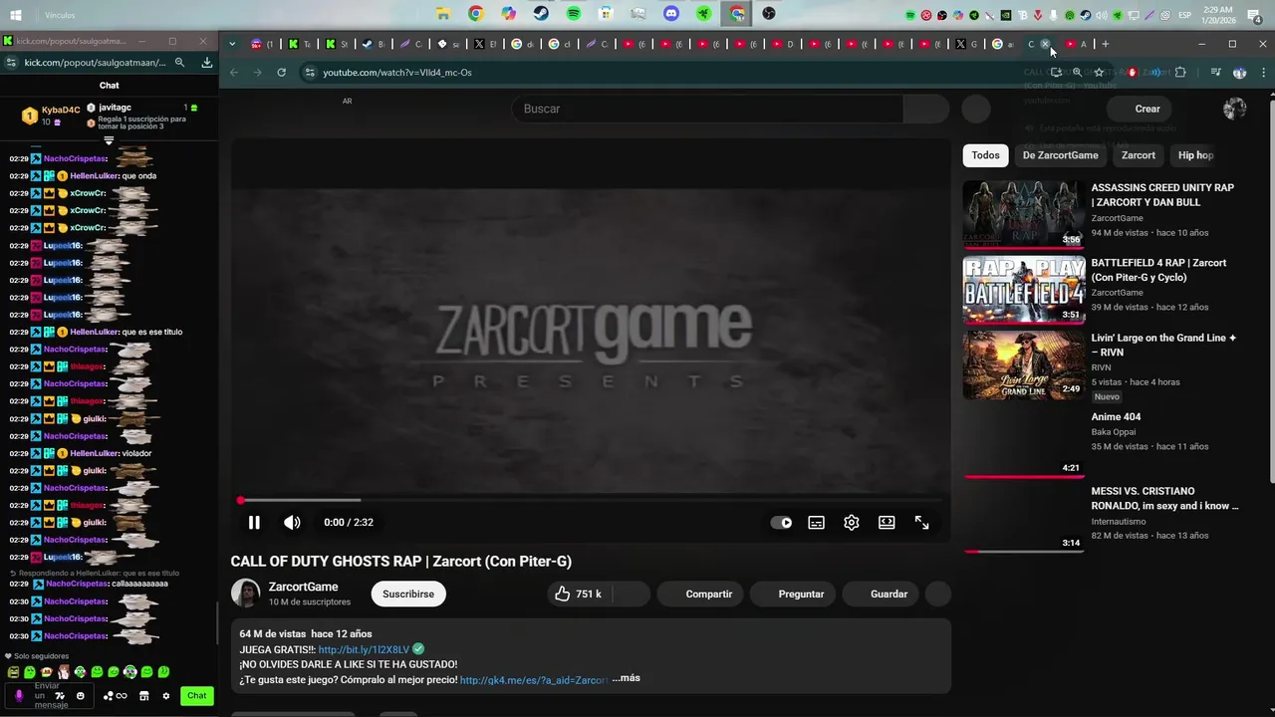Mute the video volume speaker icon
Screen dimensions: 1275x717
[x=292, y=522]
